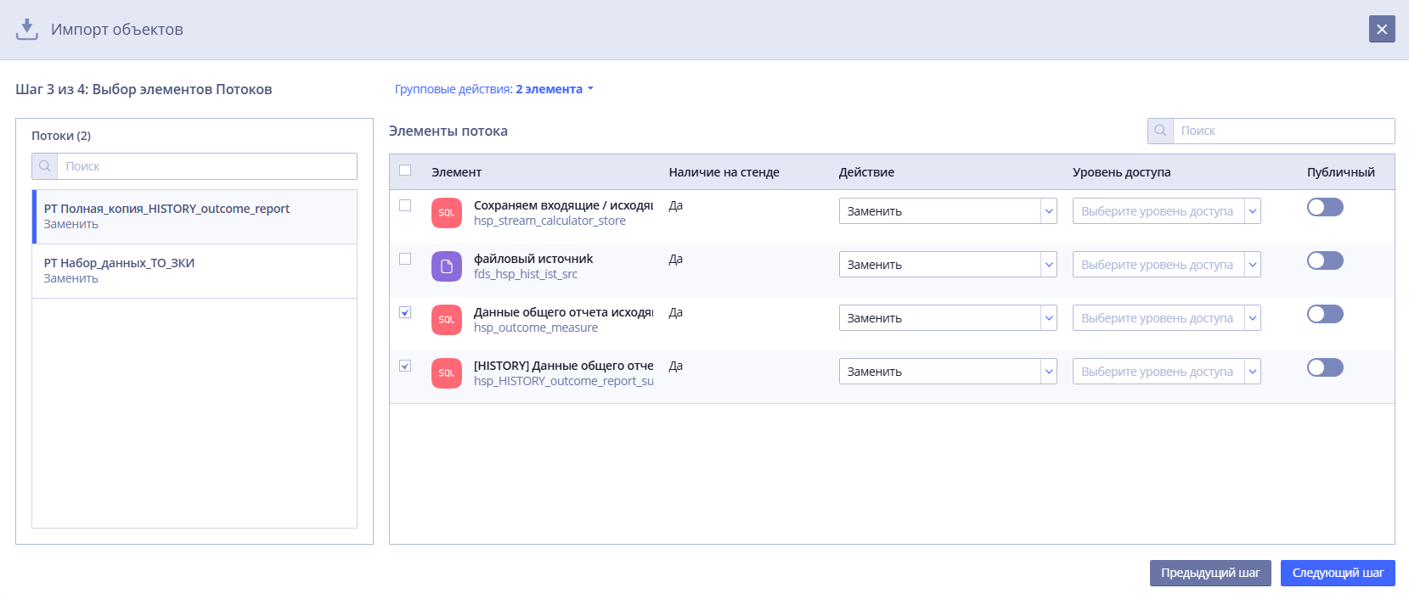Screen dimensions: 1409x599
Task: Click SQL icon for hsp_HISTORY_outcome_report row
Action: click(447, 373)
